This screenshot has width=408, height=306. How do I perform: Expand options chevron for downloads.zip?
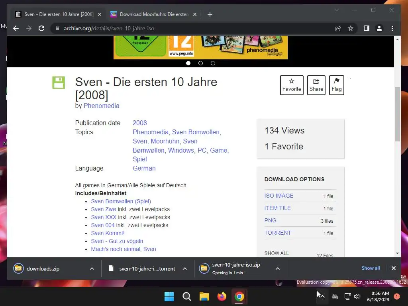pyautogui.click(x=92, y=269)
